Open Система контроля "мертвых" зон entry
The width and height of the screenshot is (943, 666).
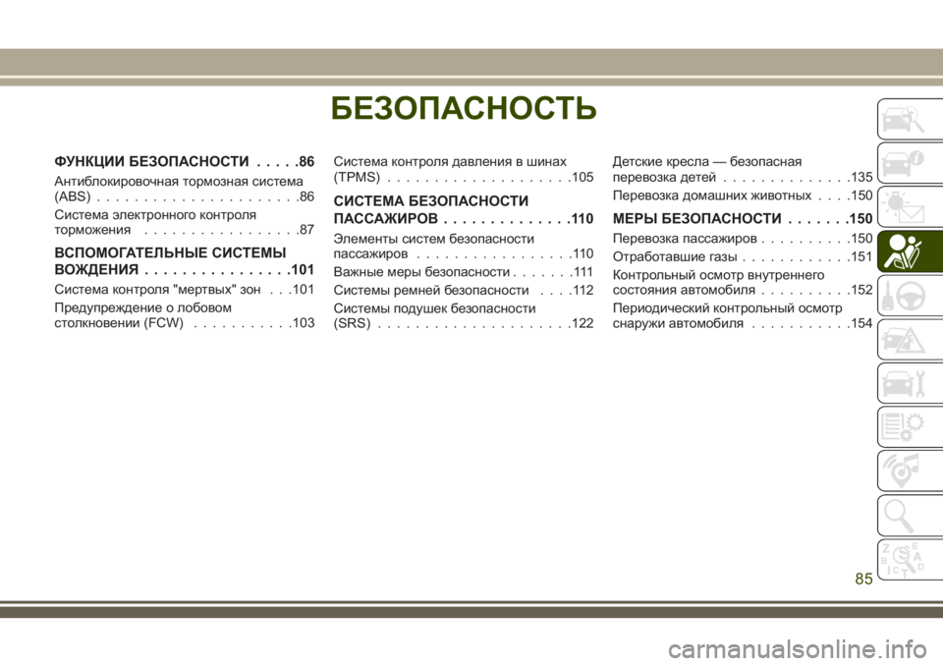(x=184, y=290)
